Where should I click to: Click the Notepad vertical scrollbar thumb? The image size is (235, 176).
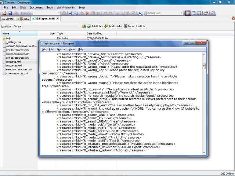[x=204, y=66]
